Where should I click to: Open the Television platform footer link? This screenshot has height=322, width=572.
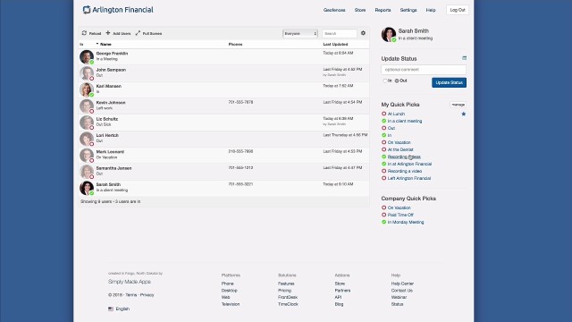coord(231,304)
